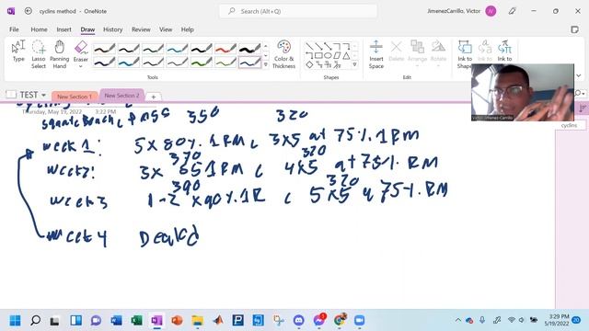The width and height of the screenshot is (589, 331).
Task: Activate the Lasso Select tool
Action: 39,54
